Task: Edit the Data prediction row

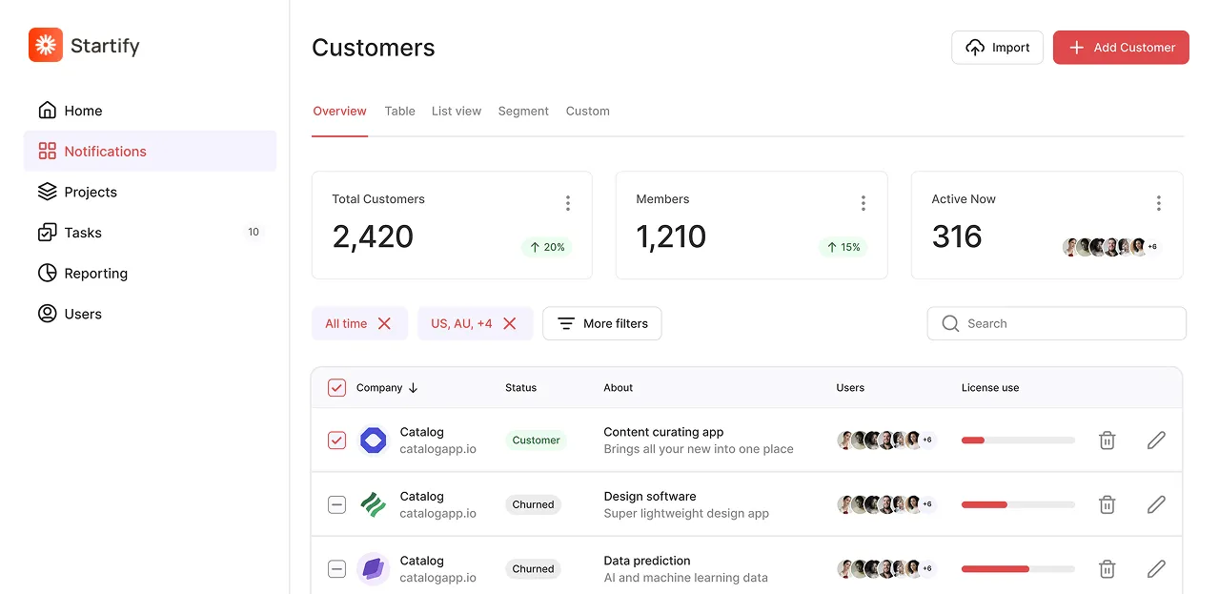Action: point(1156,569)
